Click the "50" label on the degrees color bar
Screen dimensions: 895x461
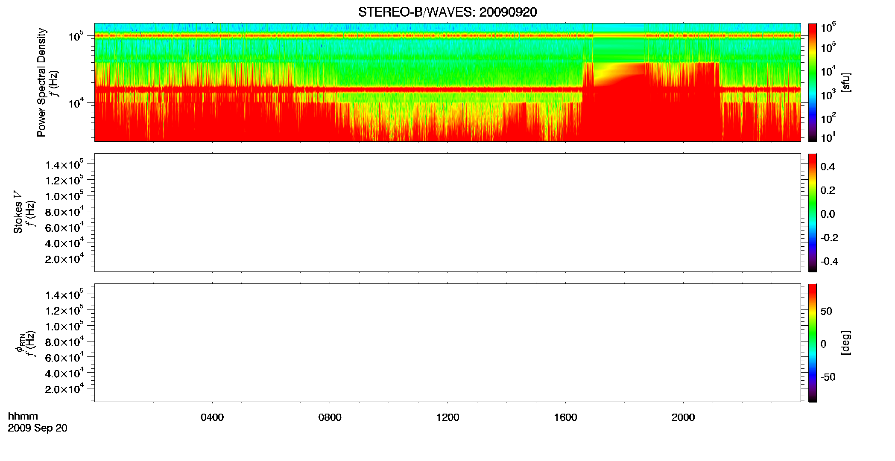(826, 311)
